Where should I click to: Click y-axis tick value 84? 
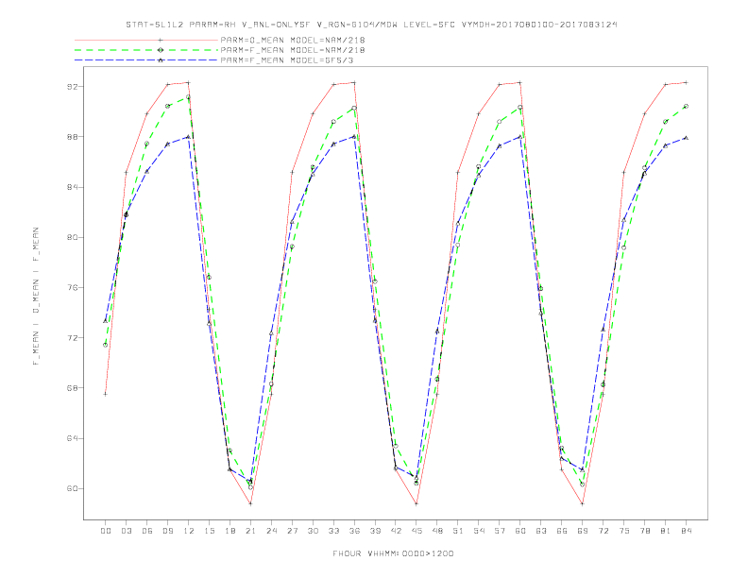[x=72, y=187]
